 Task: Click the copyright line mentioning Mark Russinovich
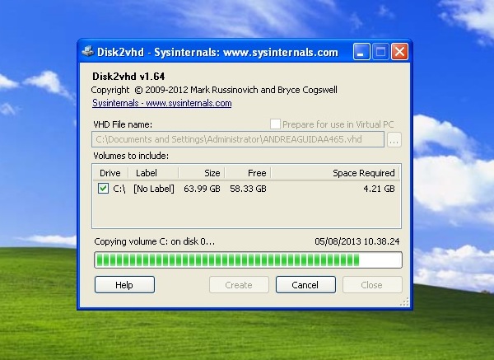click(x=214, y=90)
